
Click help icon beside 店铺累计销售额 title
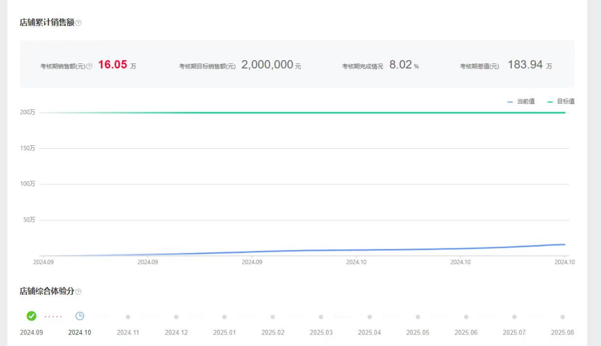pos(78,23)
